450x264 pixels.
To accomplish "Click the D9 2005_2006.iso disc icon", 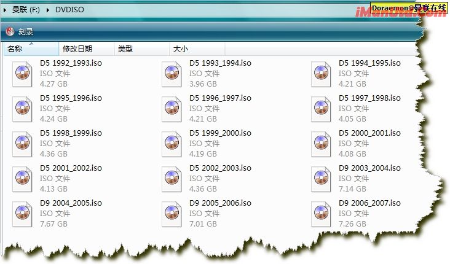I will pyautogui.click(x=172, y=214).
